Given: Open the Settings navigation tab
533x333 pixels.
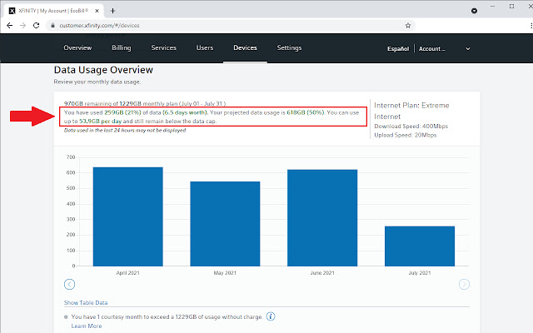Looking at the screenshot, I should click(289, 48).
